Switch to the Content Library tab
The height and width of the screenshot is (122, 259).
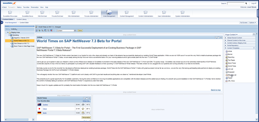[21, 19]
